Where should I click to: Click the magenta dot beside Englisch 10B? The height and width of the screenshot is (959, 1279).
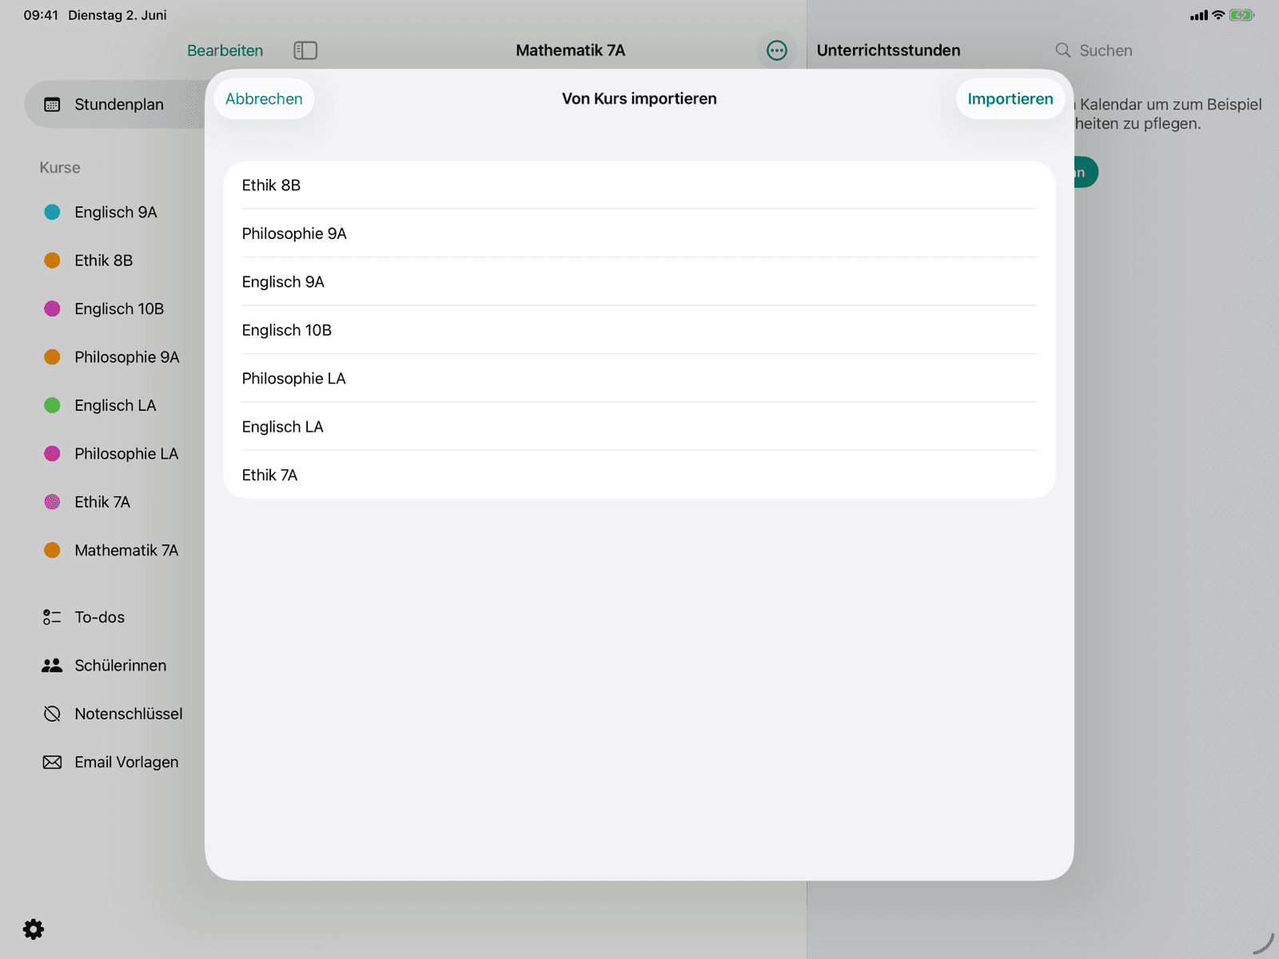[x=52, y=309]
